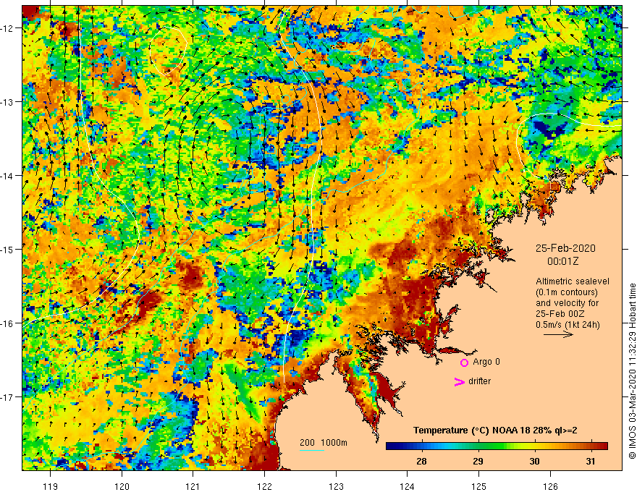The image size is (637, 492).
Task: Click longitude axis label 123
Action: (336, 486)
